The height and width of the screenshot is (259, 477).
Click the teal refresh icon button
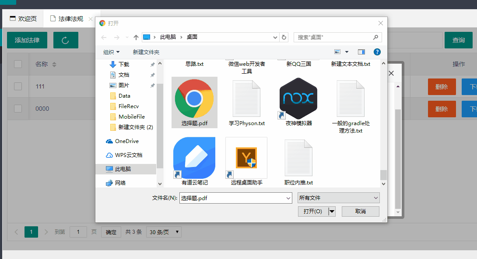click(66, 40)
